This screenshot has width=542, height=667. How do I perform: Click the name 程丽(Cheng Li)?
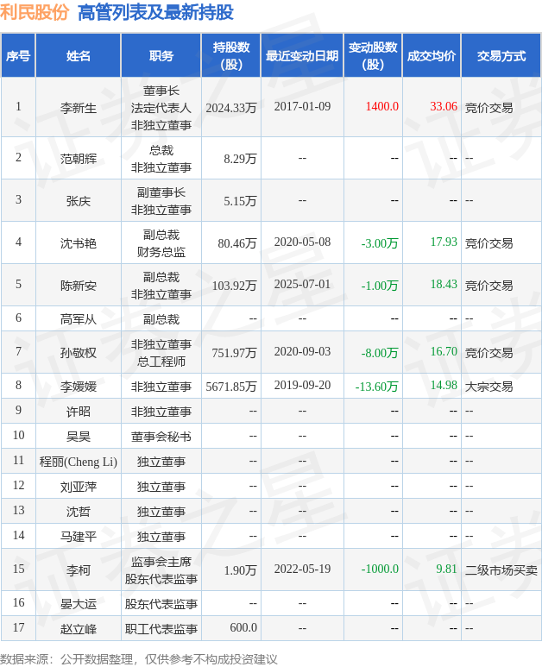tap(79, 462)
